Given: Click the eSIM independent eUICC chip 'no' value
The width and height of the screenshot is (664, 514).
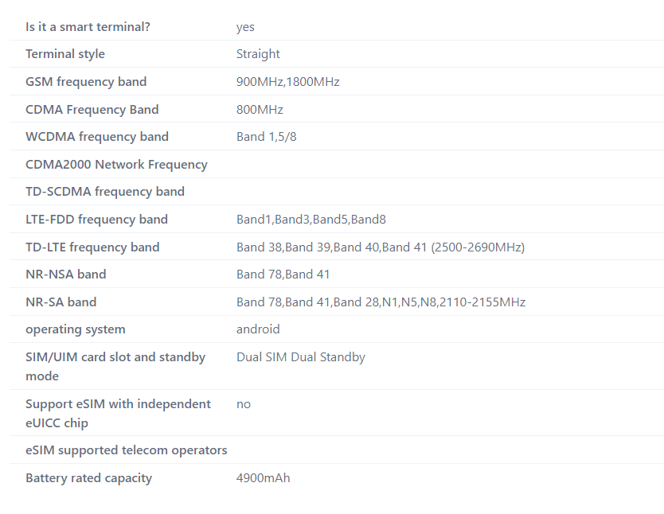Looking at the screenshot, I should click(244, 404).
